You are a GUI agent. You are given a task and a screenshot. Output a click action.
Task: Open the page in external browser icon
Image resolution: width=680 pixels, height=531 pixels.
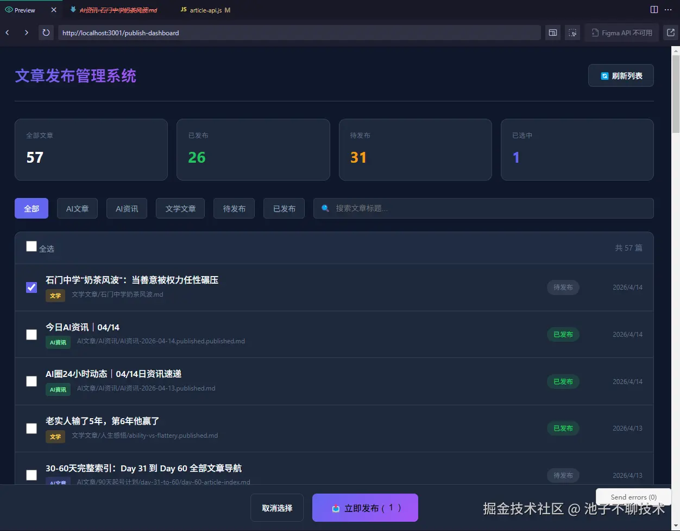(670, 33)
